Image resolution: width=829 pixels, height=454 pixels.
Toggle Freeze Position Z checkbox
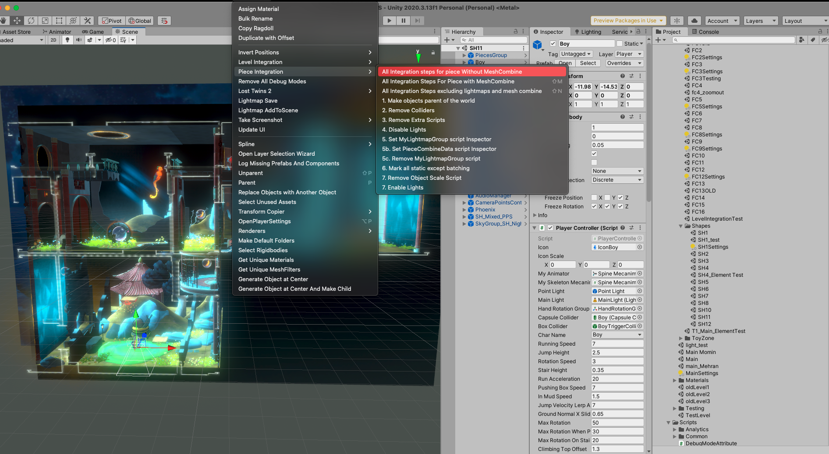(620, 198)
